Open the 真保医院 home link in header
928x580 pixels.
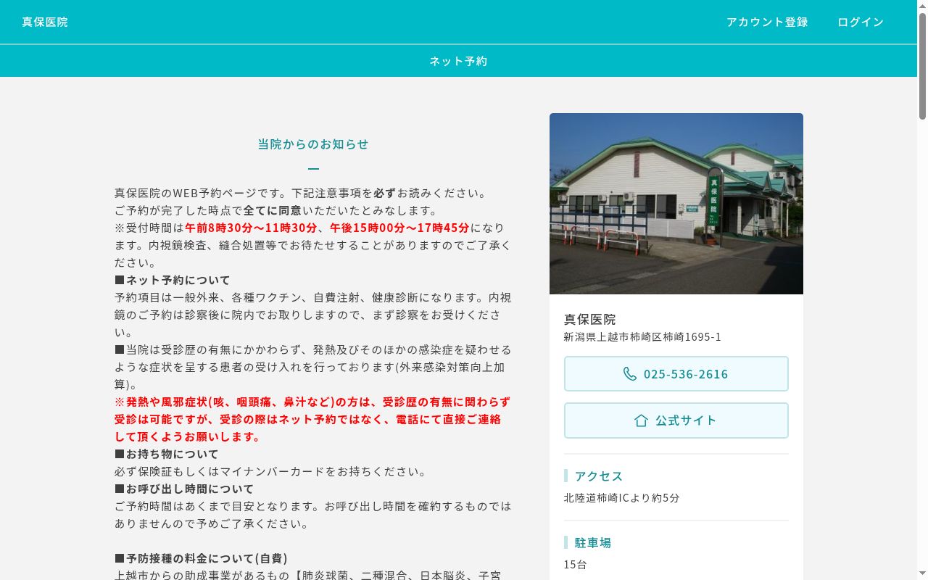(x=45, y=22)
